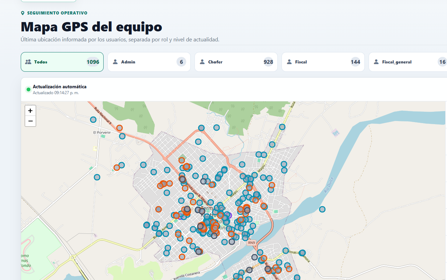Show all users with the Todos filter
The width and height of the screenshot is (447, 280).
(62, 62)
